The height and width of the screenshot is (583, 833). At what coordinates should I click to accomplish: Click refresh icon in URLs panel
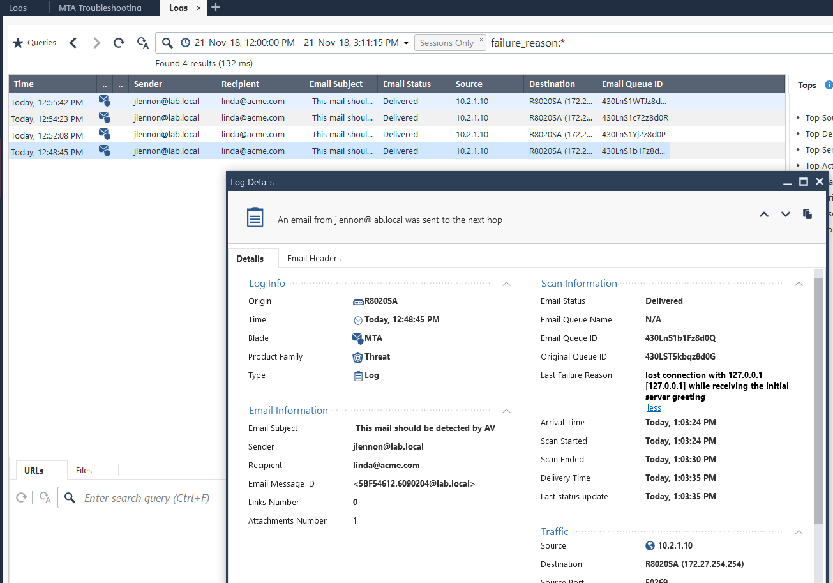coord(21,498)
